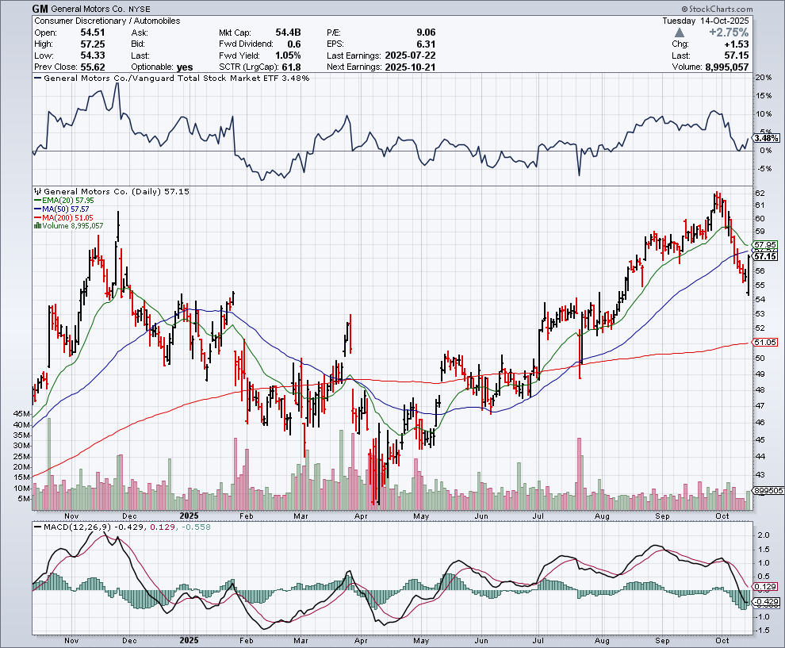Click the Consumer Discretionary / Automobiles sector text
785x648 pixels.
click(x=108, y=21)
